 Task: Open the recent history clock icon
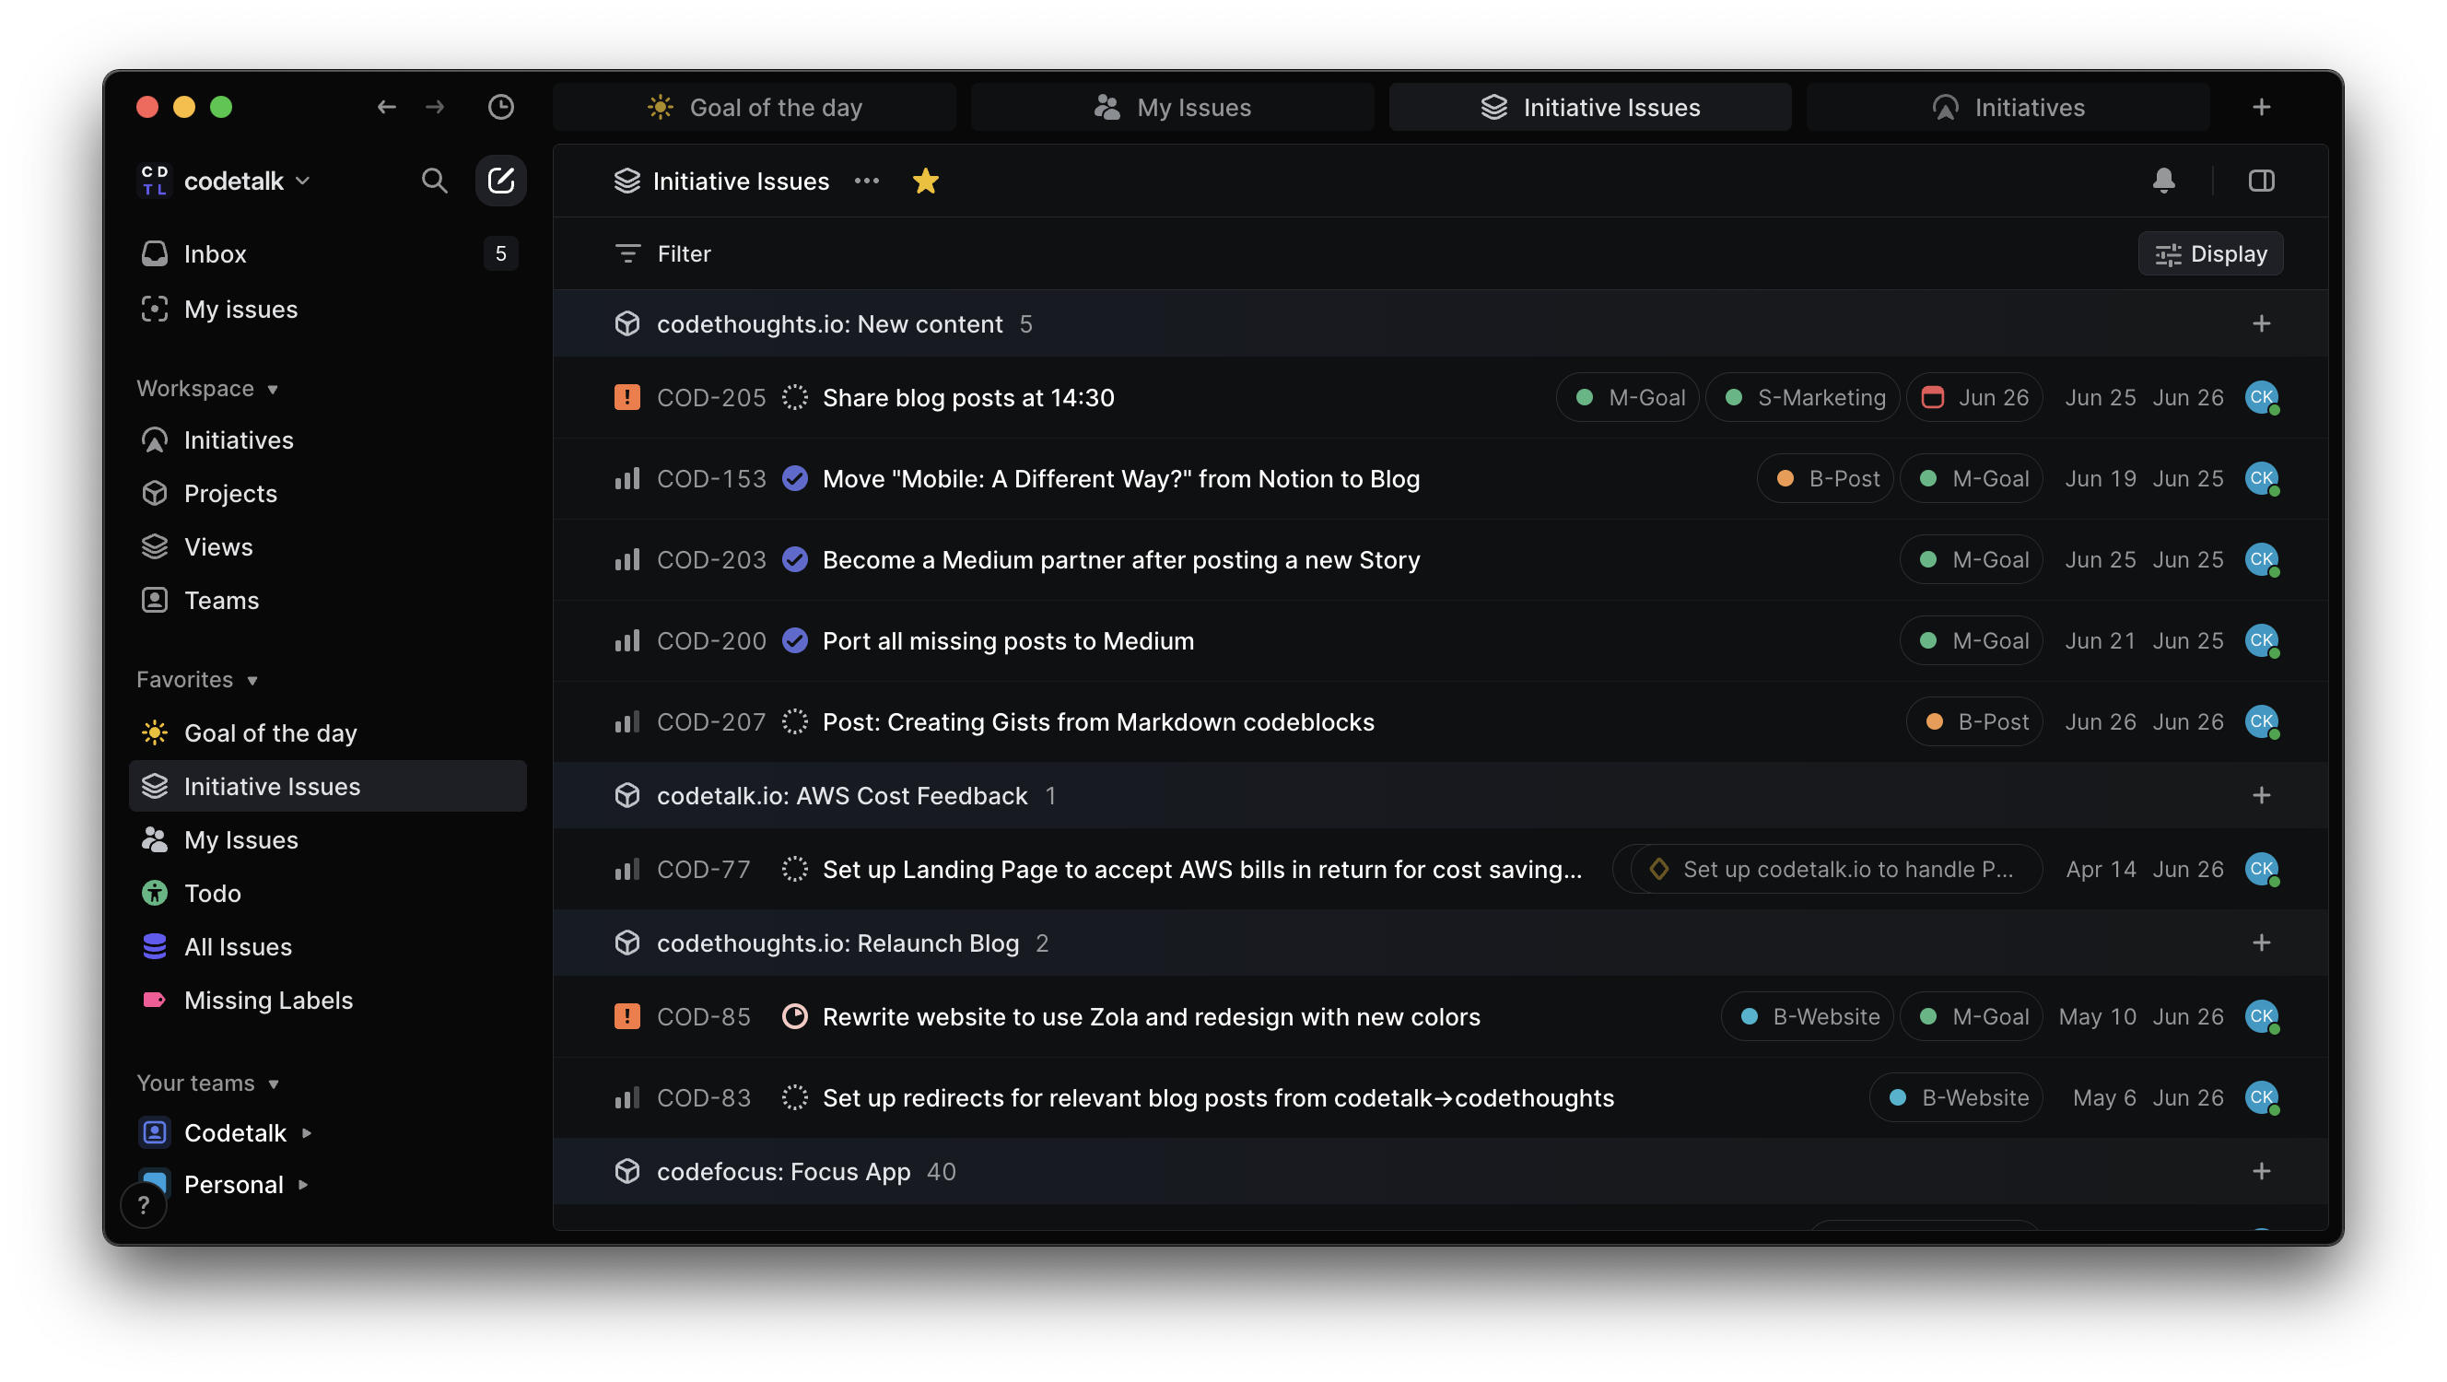500,107
